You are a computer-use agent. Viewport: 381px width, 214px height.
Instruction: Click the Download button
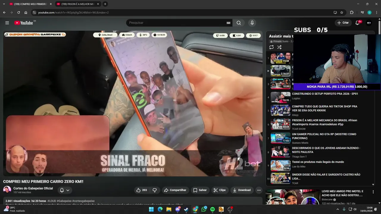(x=241, y=190)
